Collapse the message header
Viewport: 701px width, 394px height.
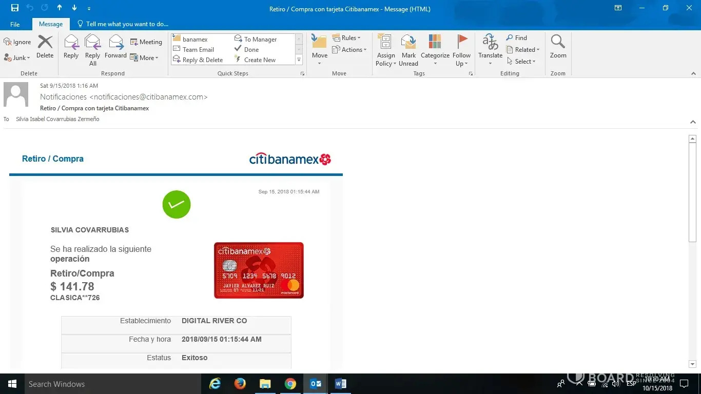click(693, 122)
